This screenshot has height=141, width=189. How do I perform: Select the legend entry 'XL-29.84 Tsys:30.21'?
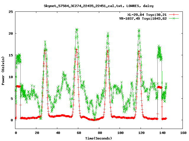coord(147,15)
